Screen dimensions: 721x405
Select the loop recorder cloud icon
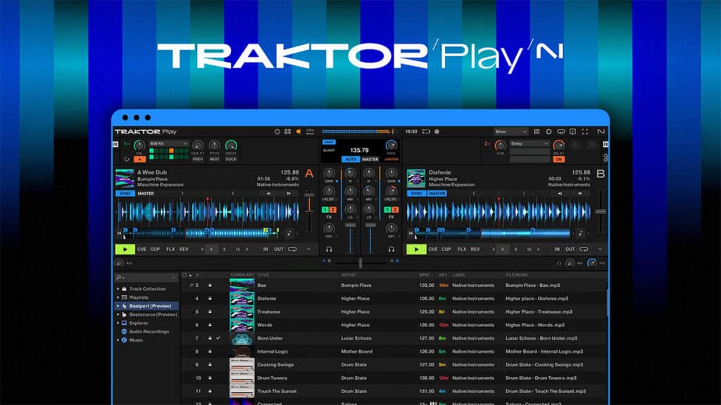[x=561, y=131]
